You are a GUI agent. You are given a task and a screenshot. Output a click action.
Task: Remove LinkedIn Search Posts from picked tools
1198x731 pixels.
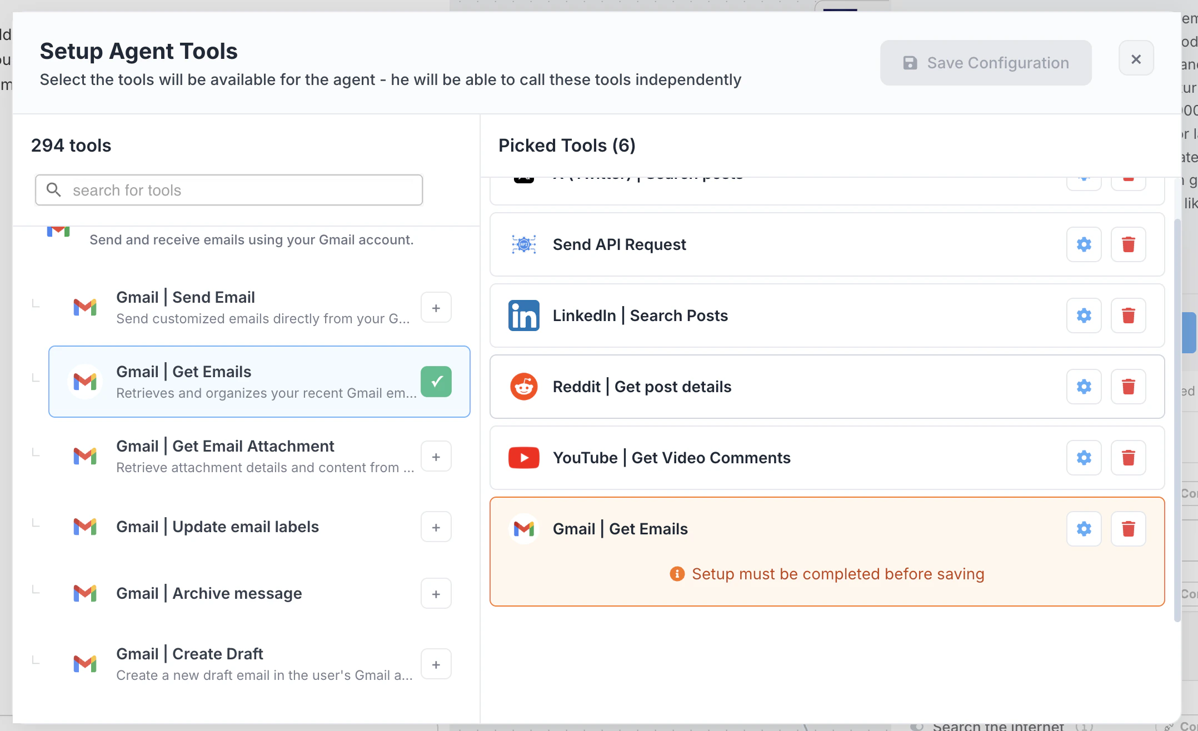pos(1128,316)
